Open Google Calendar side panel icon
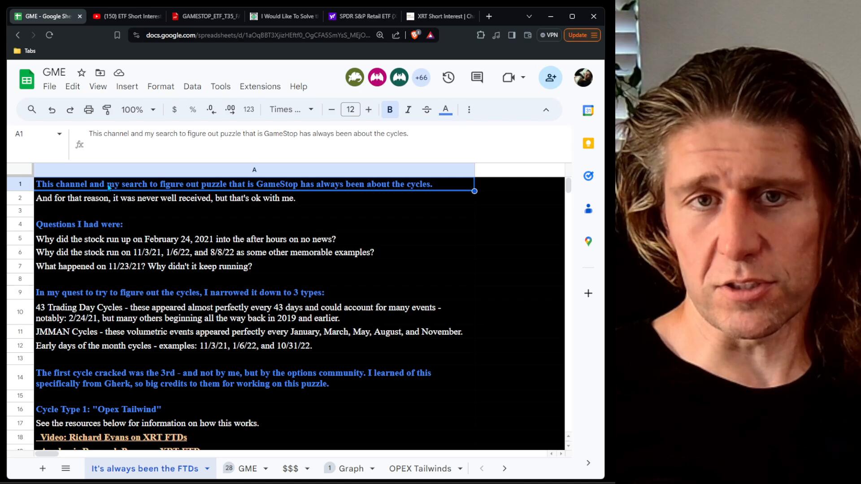The image size is (861, 484). (588, 110)
